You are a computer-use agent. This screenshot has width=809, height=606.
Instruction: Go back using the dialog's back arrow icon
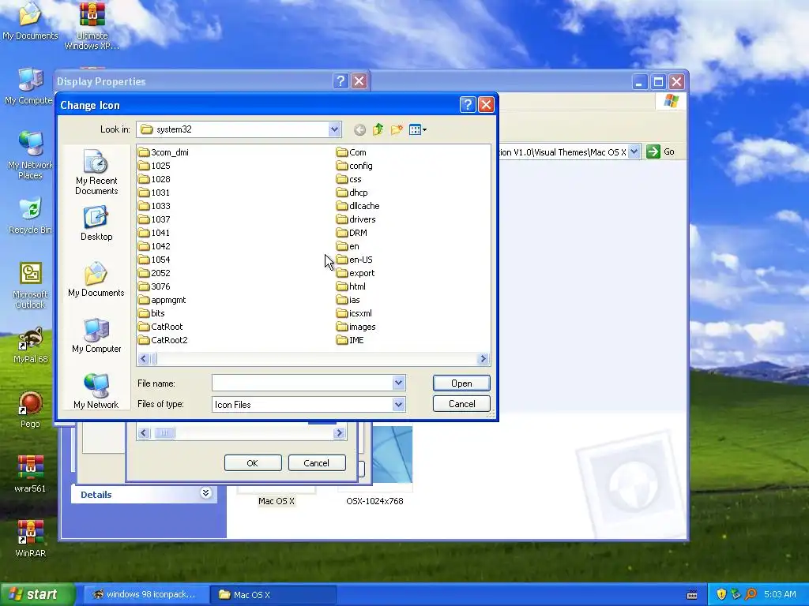359,130
